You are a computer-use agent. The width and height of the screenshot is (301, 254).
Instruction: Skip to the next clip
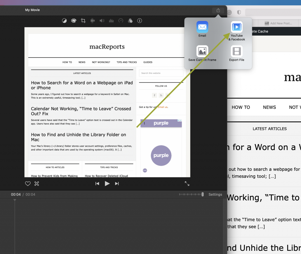pos(117,184)
